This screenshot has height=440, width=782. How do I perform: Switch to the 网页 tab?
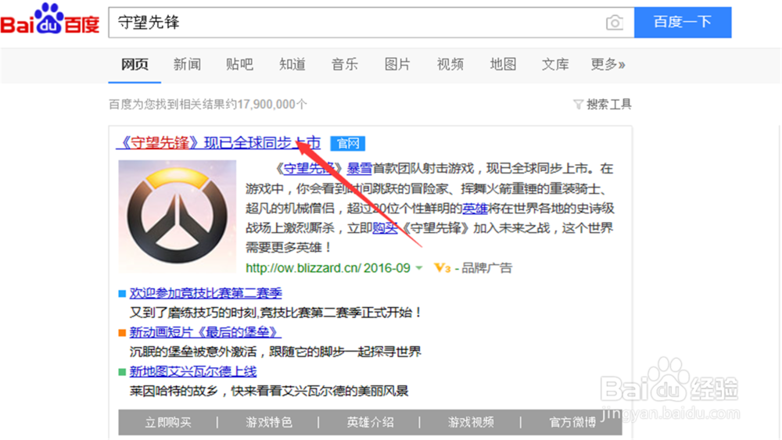(x=135, y=64)
